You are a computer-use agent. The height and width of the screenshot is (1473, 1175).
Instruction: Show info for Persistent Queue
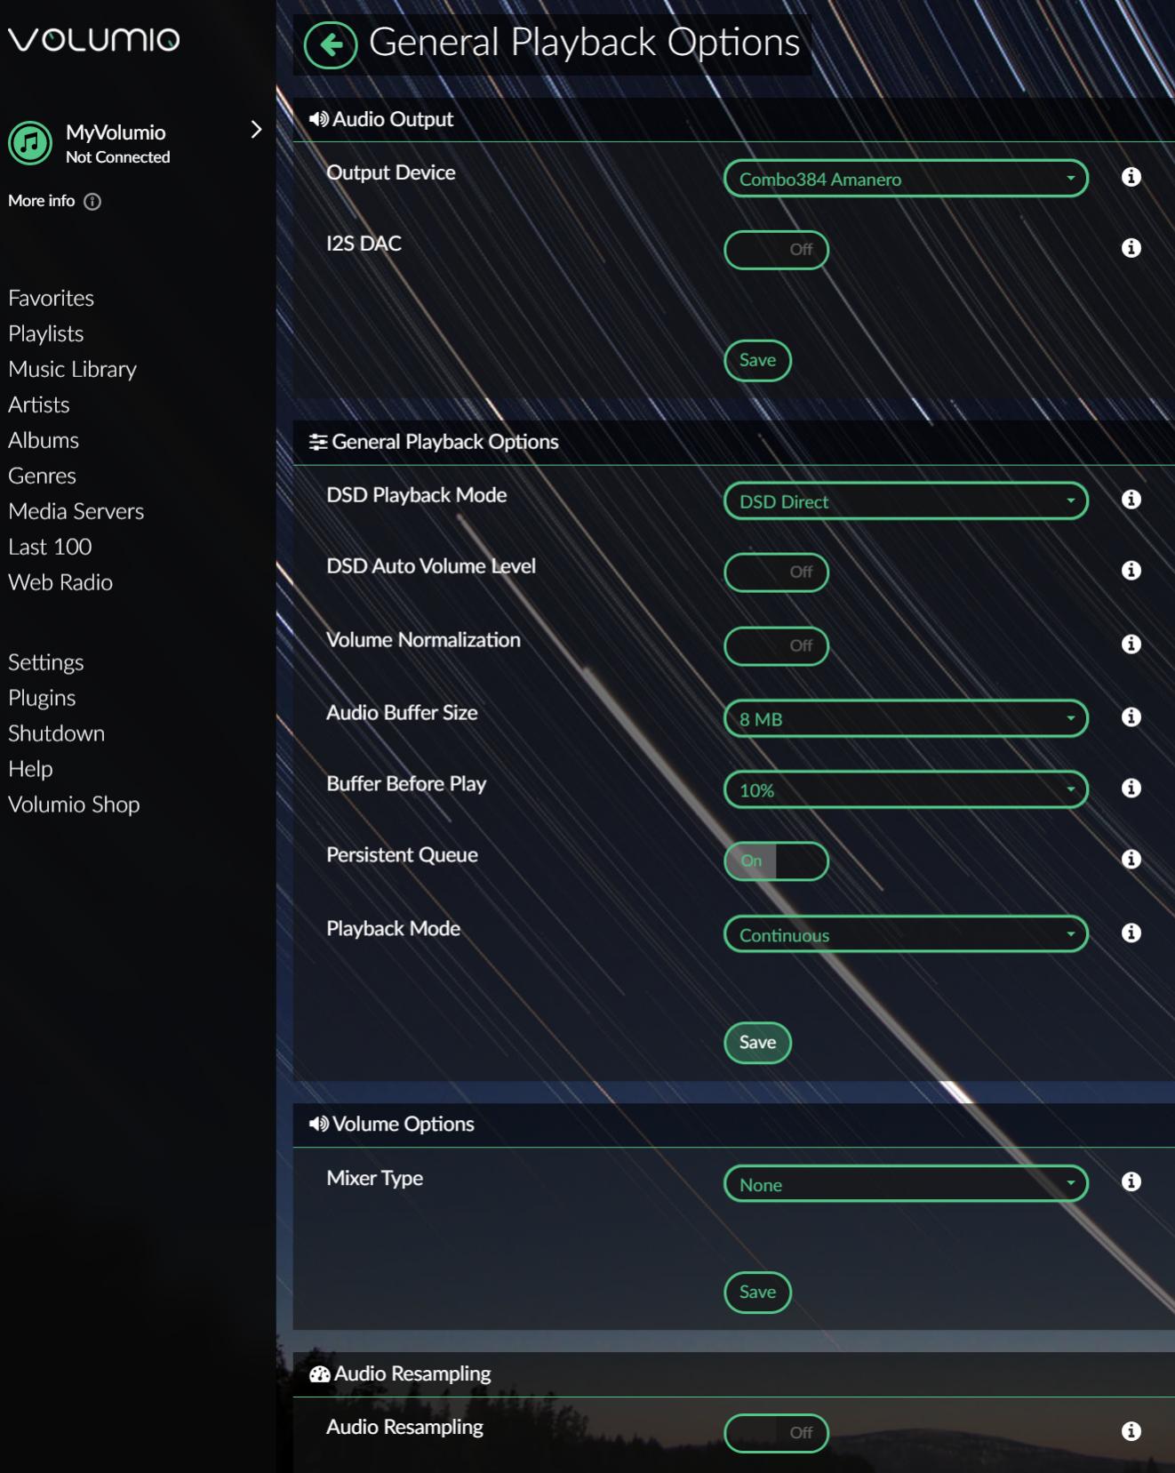tap(1131, 860)
